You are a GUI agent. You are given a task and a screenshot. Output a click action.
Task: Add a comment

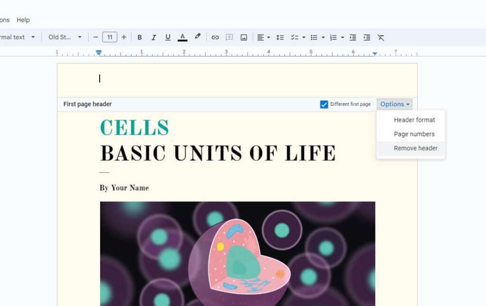pyautogui.click(x=229, y=37)
